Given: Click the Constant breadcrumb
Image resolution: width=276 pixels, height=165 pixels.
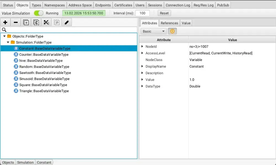Looking at the screenshot, I should point(44,162).
